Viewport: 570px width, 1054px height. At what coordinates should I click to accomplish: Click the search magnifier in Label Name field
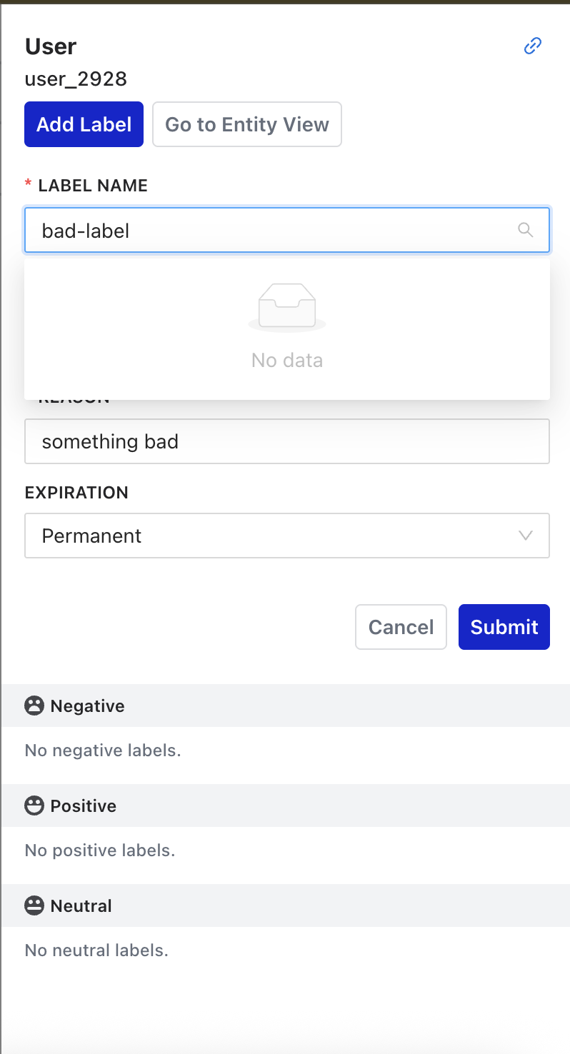525,230
